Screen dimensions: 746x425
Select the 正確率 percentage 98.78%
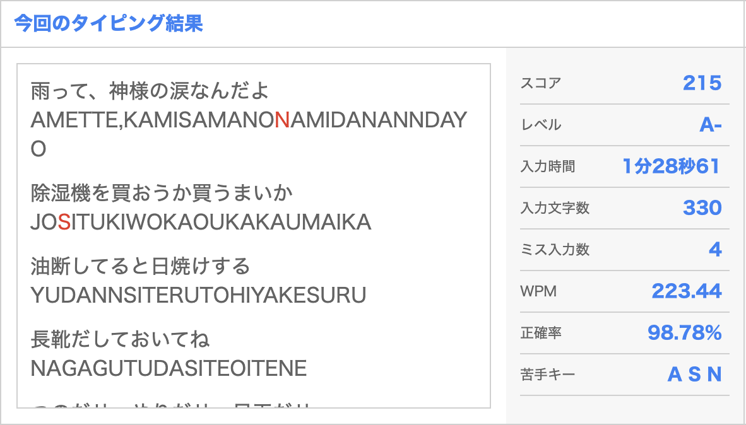click(684, 332)
